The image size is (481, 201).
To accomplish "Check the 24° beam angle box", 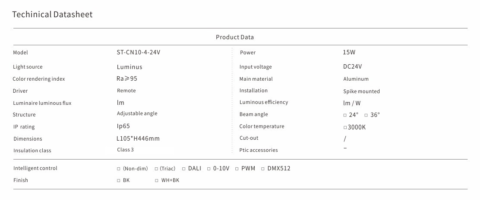I will [x=345, y=115].
